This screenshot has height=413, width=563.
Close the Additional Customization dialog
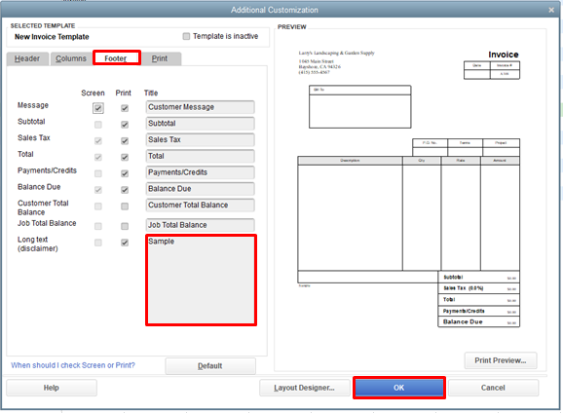pos(551,10)
